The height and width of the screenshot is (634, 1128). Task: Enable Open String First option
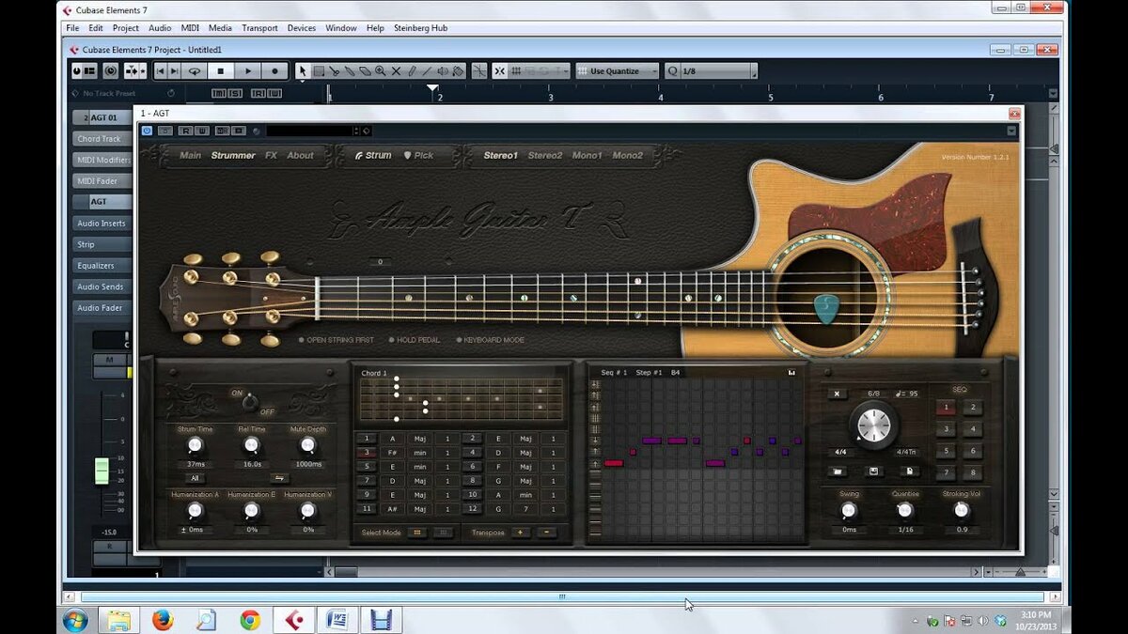tap(337, 340)
